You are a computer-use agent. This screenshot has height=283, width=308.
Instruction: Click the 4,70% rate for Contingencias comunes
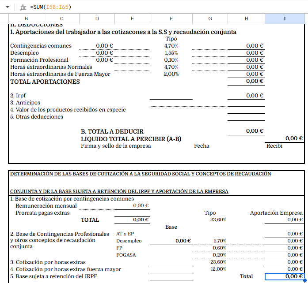tap(171, 46)
